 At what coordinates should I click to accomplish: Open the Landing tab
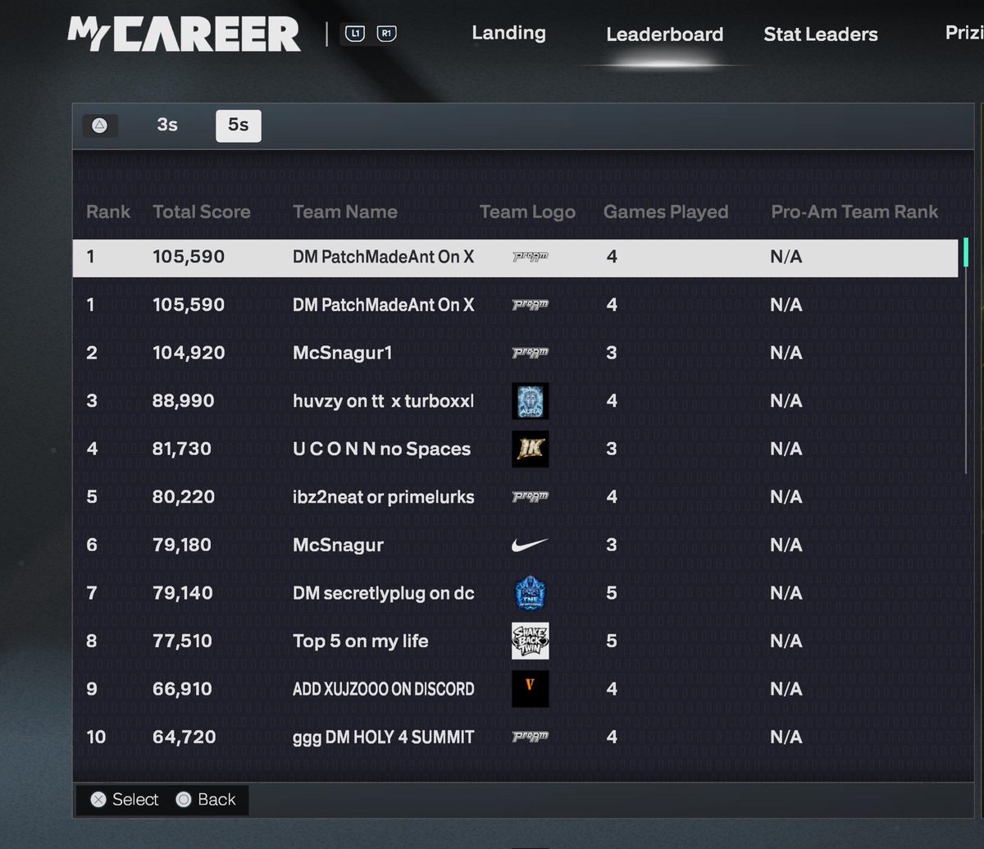point(508,33)
